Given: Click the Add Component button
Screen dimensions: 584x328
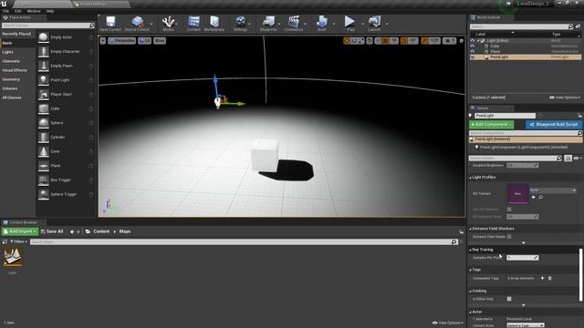Looking at the screenshot, I should coord(491,125).
